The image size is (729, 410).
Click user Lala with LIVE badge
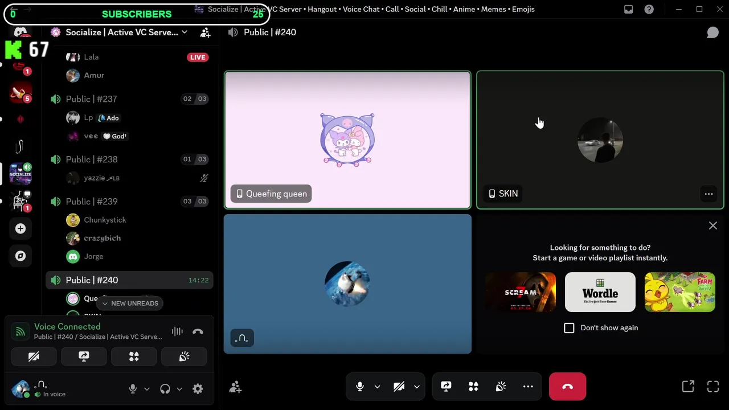coord(136,57)
